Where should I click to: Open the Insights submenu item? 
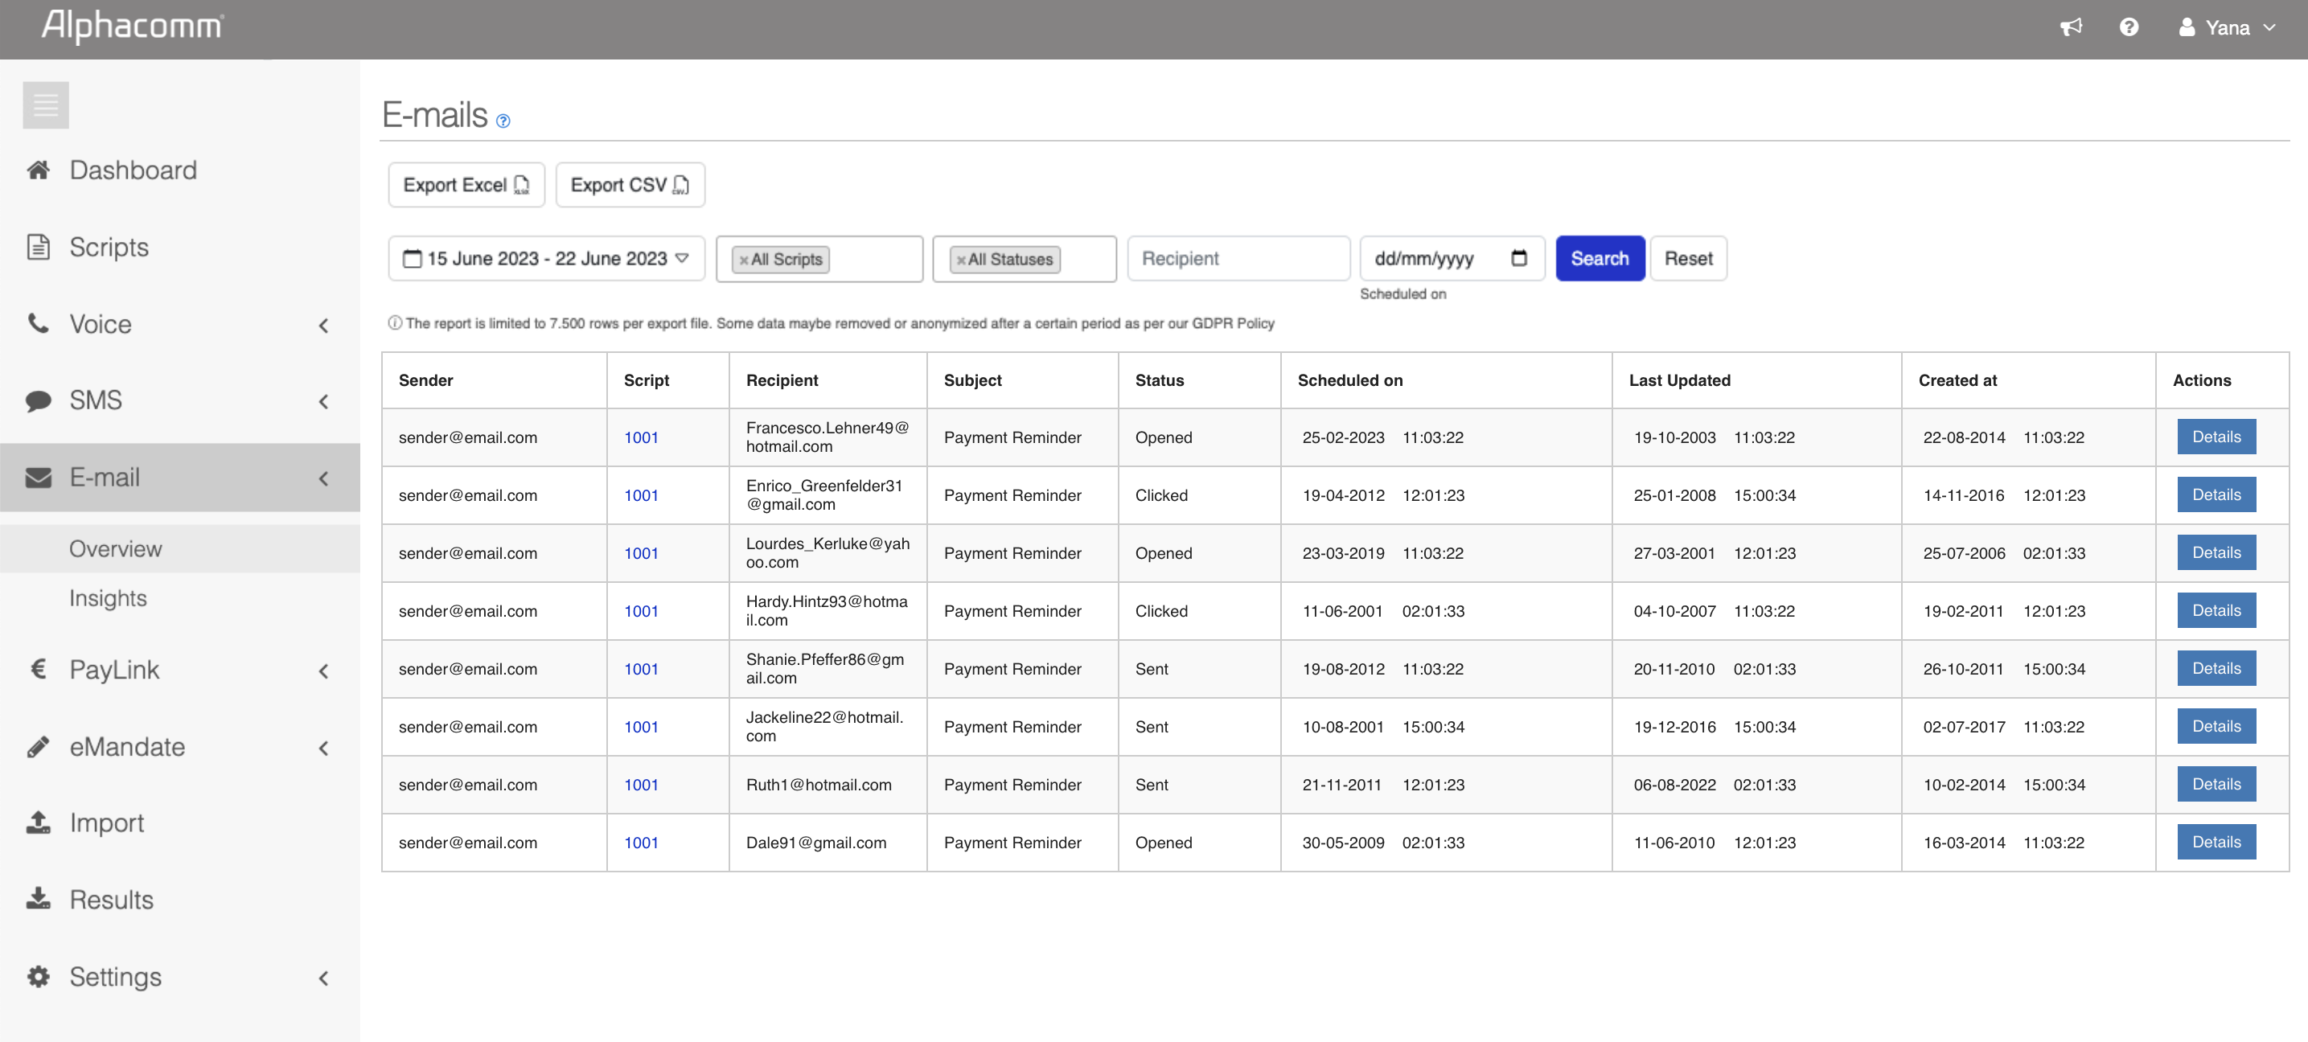coord(109,598)
